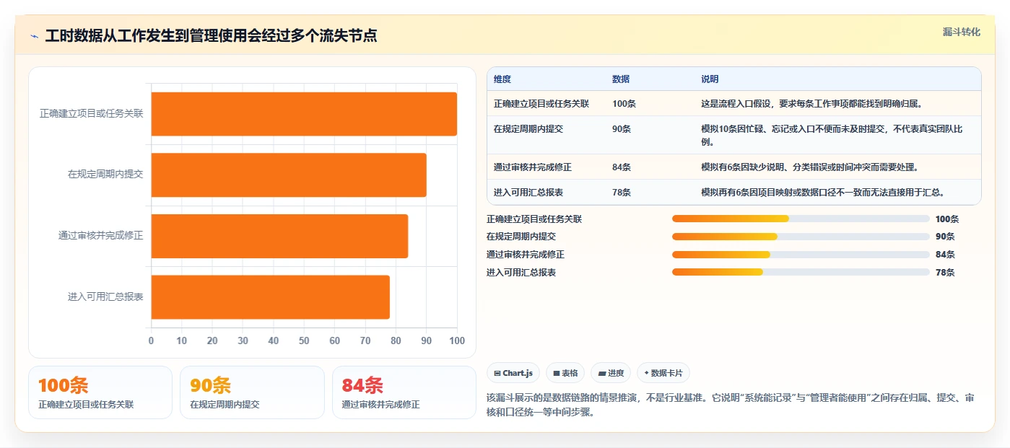Screen dimensions: 1010x448
Task: Click the 漏斗转化 tag label
Action: [x=961, y=32]
